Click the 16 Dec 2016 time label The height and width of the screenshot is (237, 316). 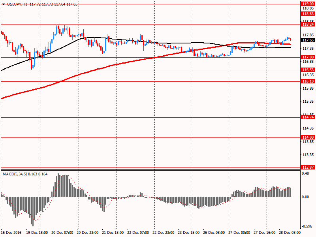click(11, 232)
